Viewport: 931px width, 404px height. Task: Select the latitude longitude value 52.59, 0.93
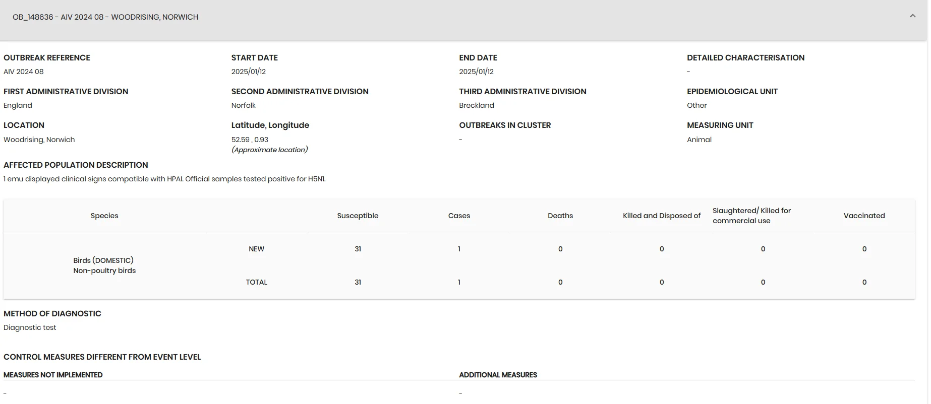pos(250,140)
